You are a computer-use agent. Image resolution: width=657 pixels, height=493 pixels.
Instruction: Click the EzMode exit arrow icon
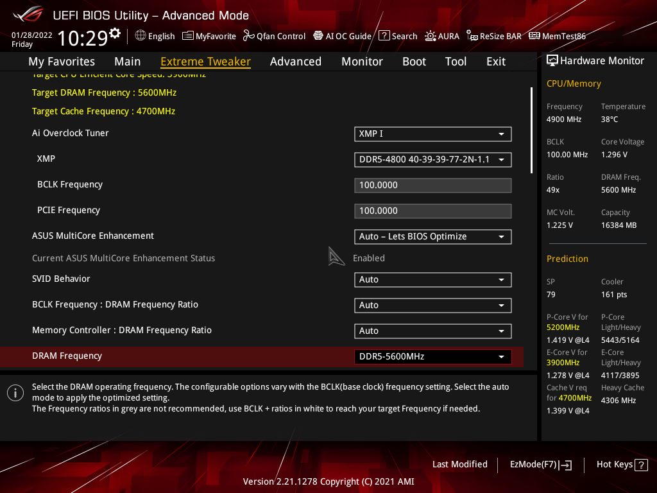[x=566, y=465]
